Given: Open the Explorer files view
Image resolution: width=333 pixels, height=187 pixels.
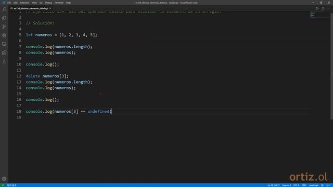Looking at the screenshot, I should coord(4,18).
